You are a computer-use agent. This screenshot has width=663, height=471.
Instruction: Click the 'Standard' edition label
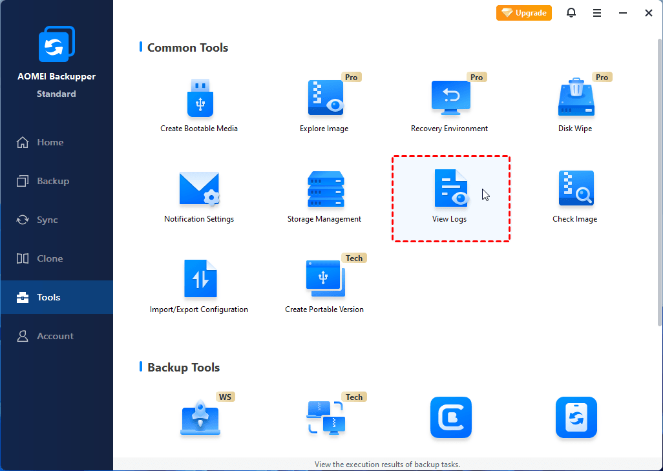click(x=56, y=94)
